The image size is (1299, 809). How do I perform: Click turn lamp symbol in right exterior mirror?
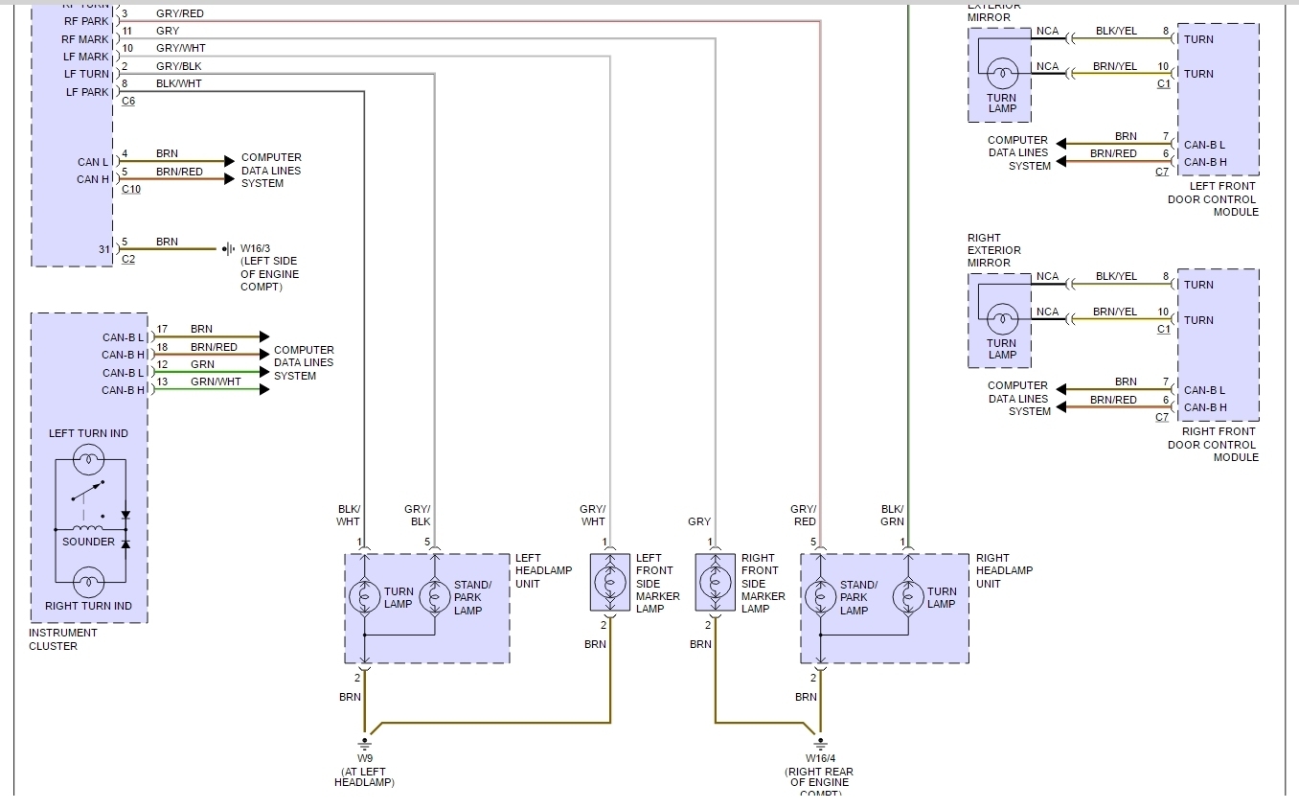(1002, 317)
